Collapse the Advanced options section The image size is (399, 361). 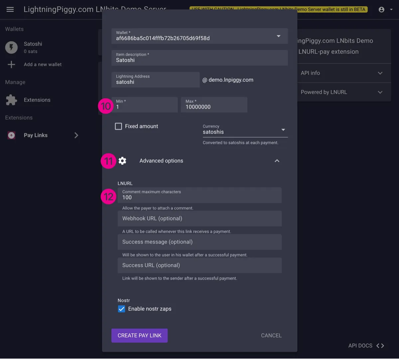(277, 161)
